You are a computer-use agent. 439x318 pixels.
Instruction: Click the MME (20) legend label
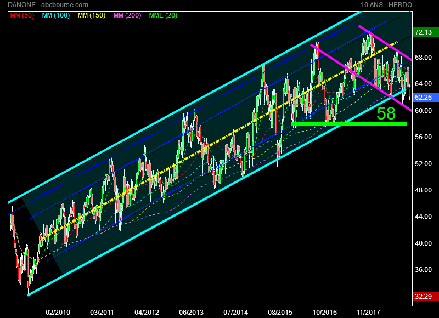[x=163, y=15]
